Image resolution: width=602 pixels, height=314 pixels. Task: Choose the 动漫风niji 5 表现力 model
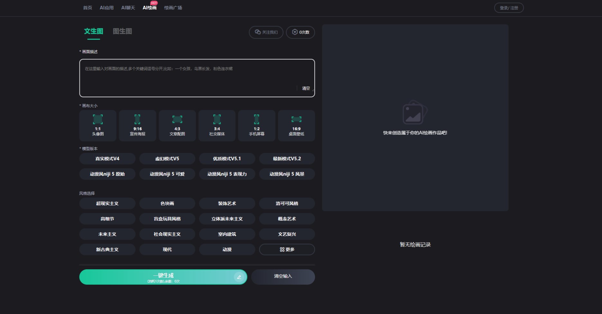pyautogui.click(x=227, y=174)
